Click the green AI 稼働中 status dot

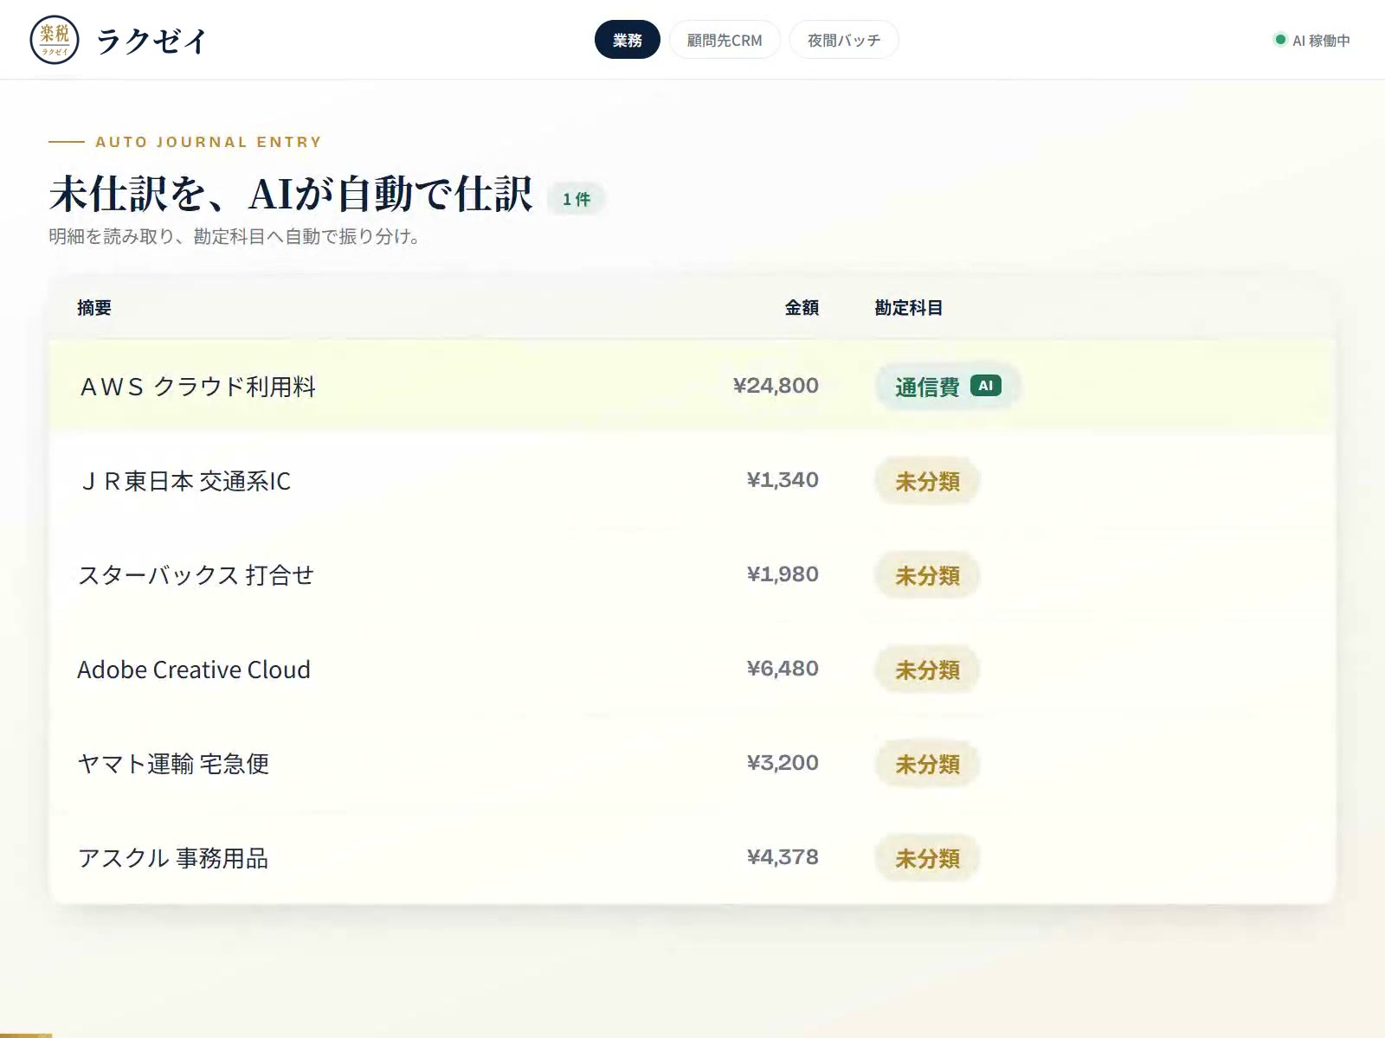pos(1280,40)
